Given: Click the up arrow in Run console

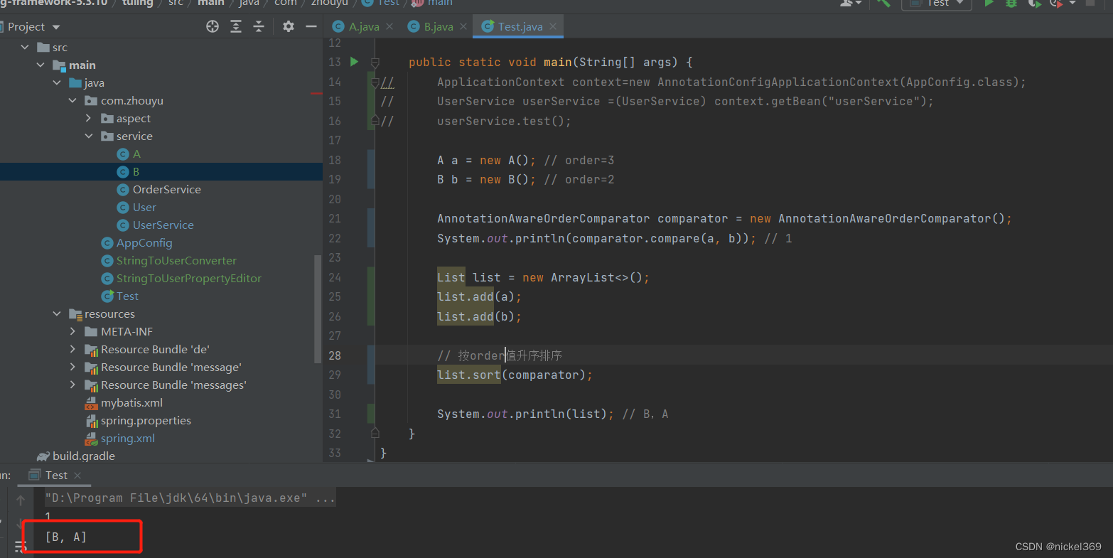Looking at the screenshot, I should [21, 500].
